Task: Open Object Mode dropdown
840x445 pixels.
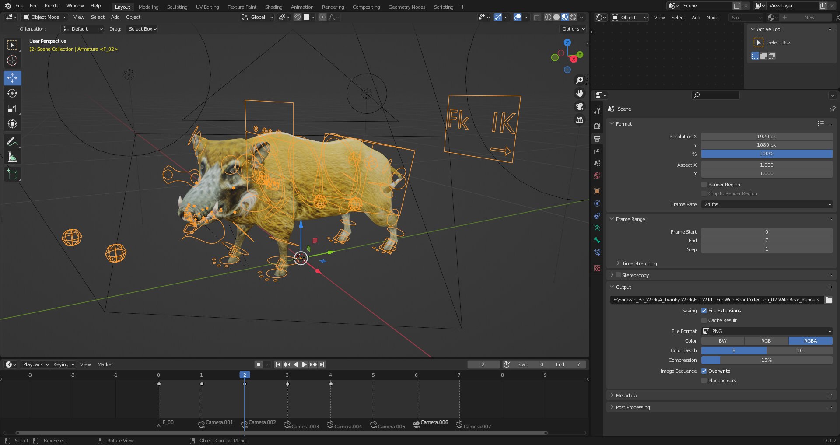Action: point(45,17)
